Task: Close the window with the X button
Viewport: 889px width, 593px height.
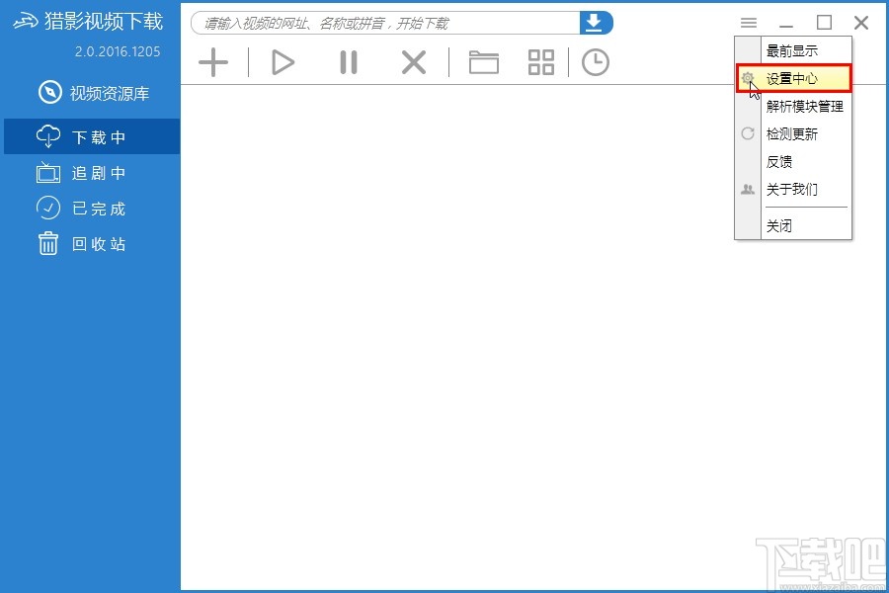Action: (x=861, y=23)
